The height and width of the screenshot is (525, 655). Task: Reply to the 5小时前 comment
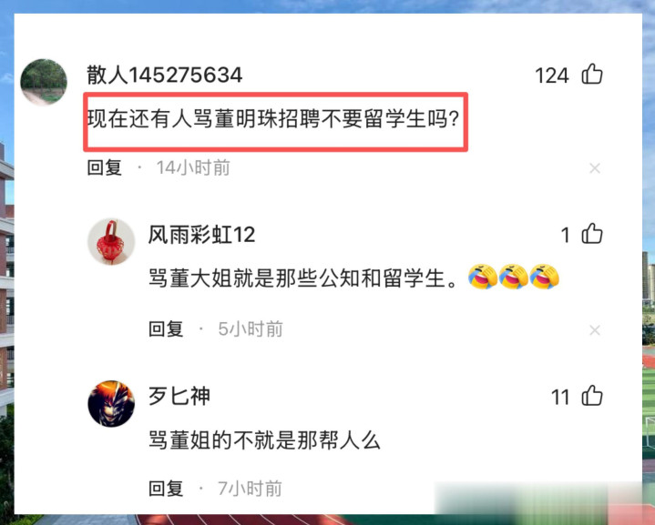tap(166, 329)
